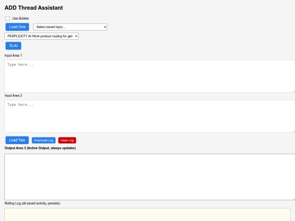
Task: Click inside Output Area 3 text box
Action: pos(150,177)
